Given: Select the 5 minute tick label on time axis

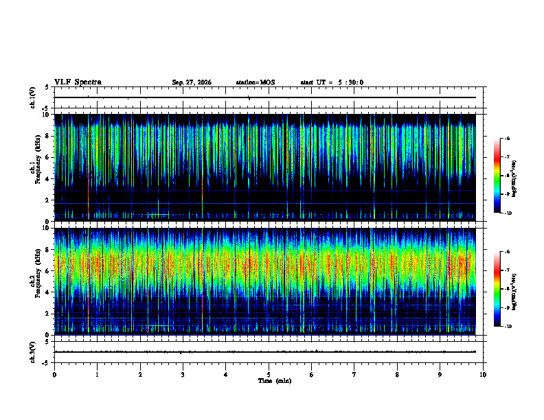Looking at the screenshot, I should (269, 375).
